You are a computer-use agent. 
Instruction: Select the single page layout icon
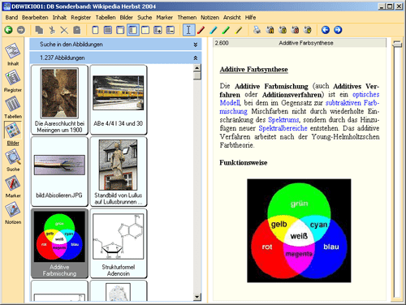(x=95, y=30)
